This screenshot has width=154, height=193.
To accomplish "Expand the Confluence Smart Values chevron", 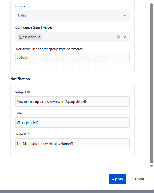I will coord(125,37).
